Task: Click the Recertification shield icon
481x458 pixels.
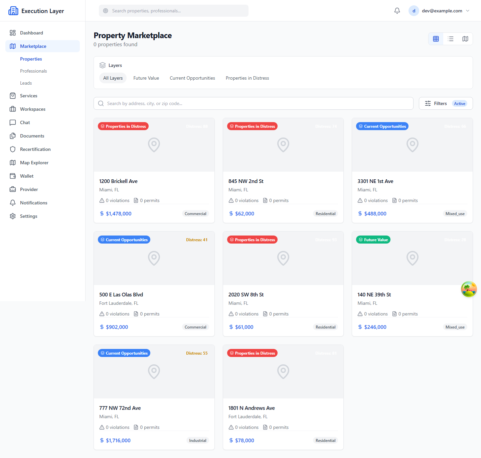Action: tap(13, 149)
